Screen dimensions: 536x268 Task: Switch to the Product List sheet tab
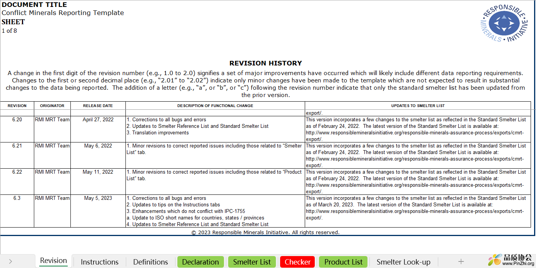click(344, 262)
